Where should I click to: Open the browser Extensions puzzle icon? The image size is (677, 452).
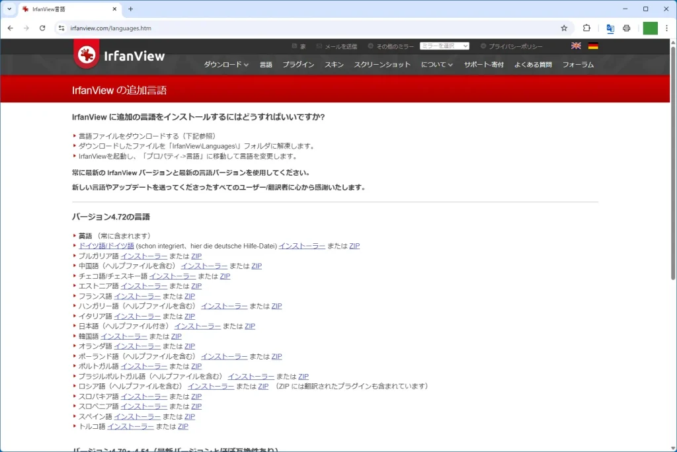(x=586, y=28)
